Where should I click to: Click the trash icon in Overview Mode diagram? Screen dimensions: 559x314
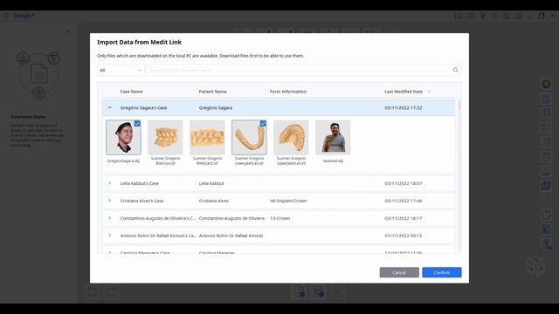point(38,94)
